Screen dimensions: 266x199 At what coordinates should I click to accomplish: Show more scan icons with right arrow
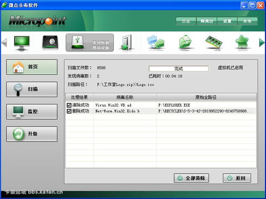pyautogui.click(x=262, y=42)
